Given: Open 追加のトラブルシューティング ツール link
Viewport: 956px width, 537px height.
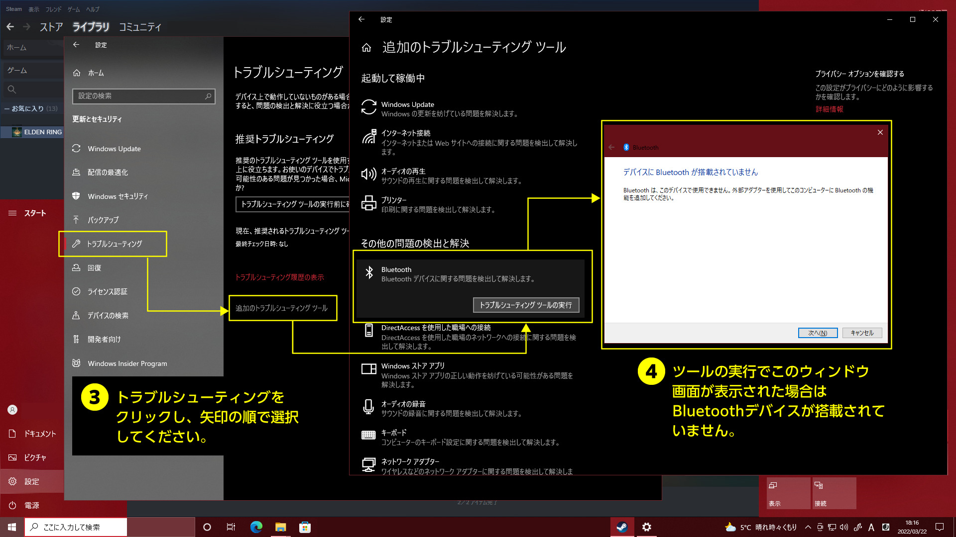Looking at the screenshot, I should [x=282, y=308].
